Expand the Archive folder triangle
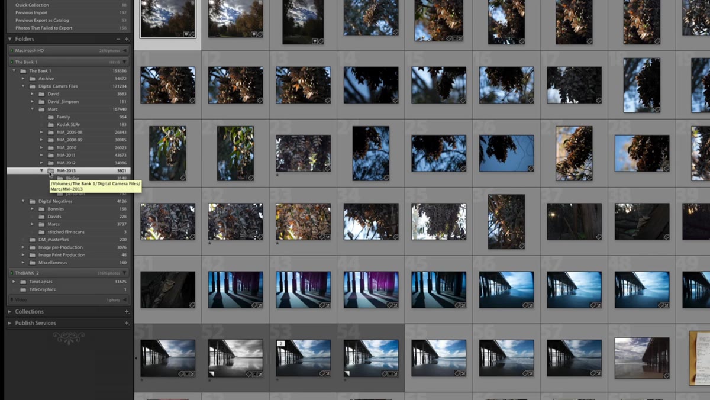 point(24,79)
